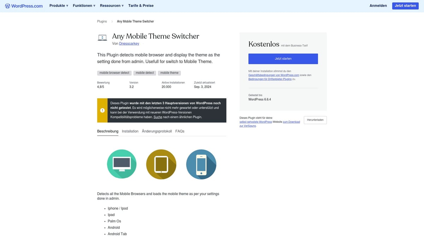The width and height of the screenshot is (424, 238).
Task: Switch to the Installation tab
Action: 130,131
